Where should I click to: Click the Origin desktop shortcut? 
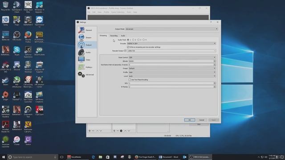tap(5, 96)
